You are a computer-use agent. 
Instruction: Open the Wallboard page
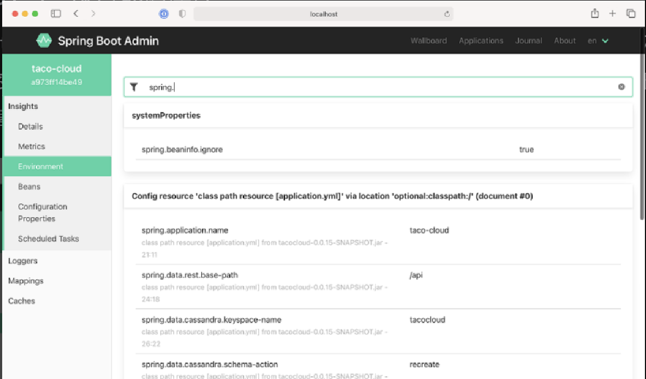(x=429, y=41)
